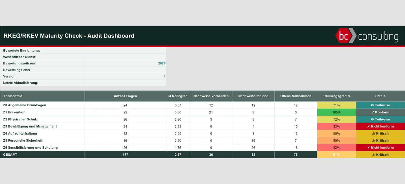The height and width of the screenshot is (184, 405).
Task: Select the 'Wesentlicher Dienst:' label
Action: coord(20,57)
